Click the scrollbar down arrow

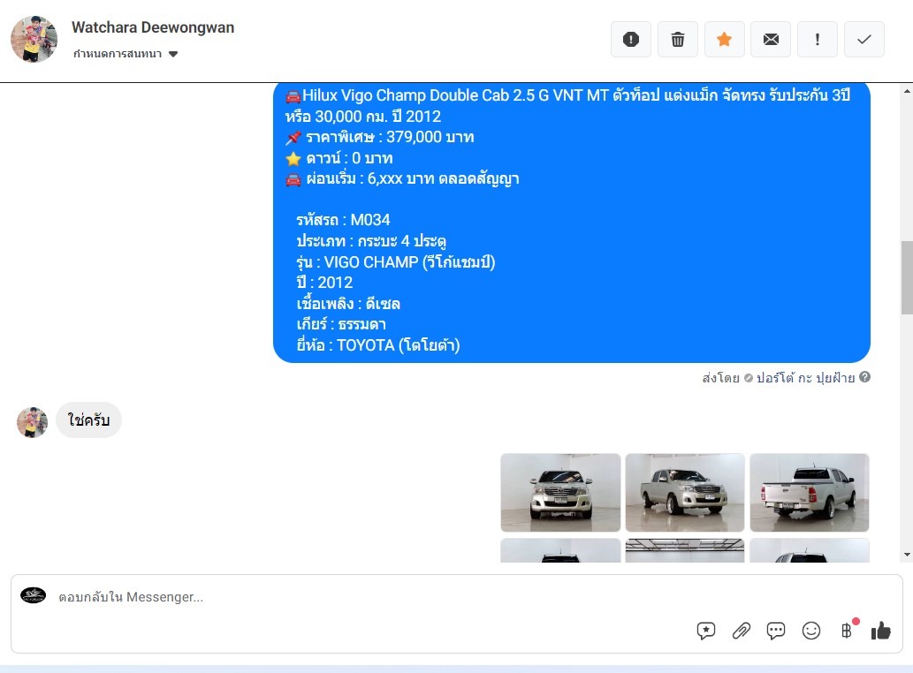(907, 555)
